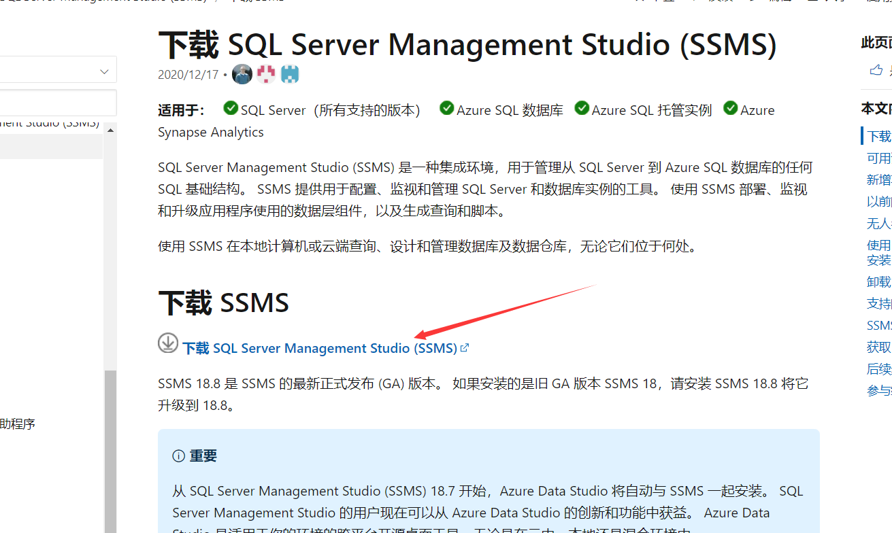892x533 pixels.
Task: Jump to 获取 section in article outline
Action: (879, 347)
